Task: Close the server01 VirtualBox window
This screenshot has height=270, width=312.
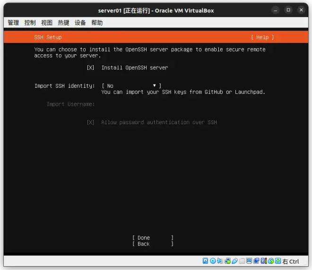Action: point(301,10)
